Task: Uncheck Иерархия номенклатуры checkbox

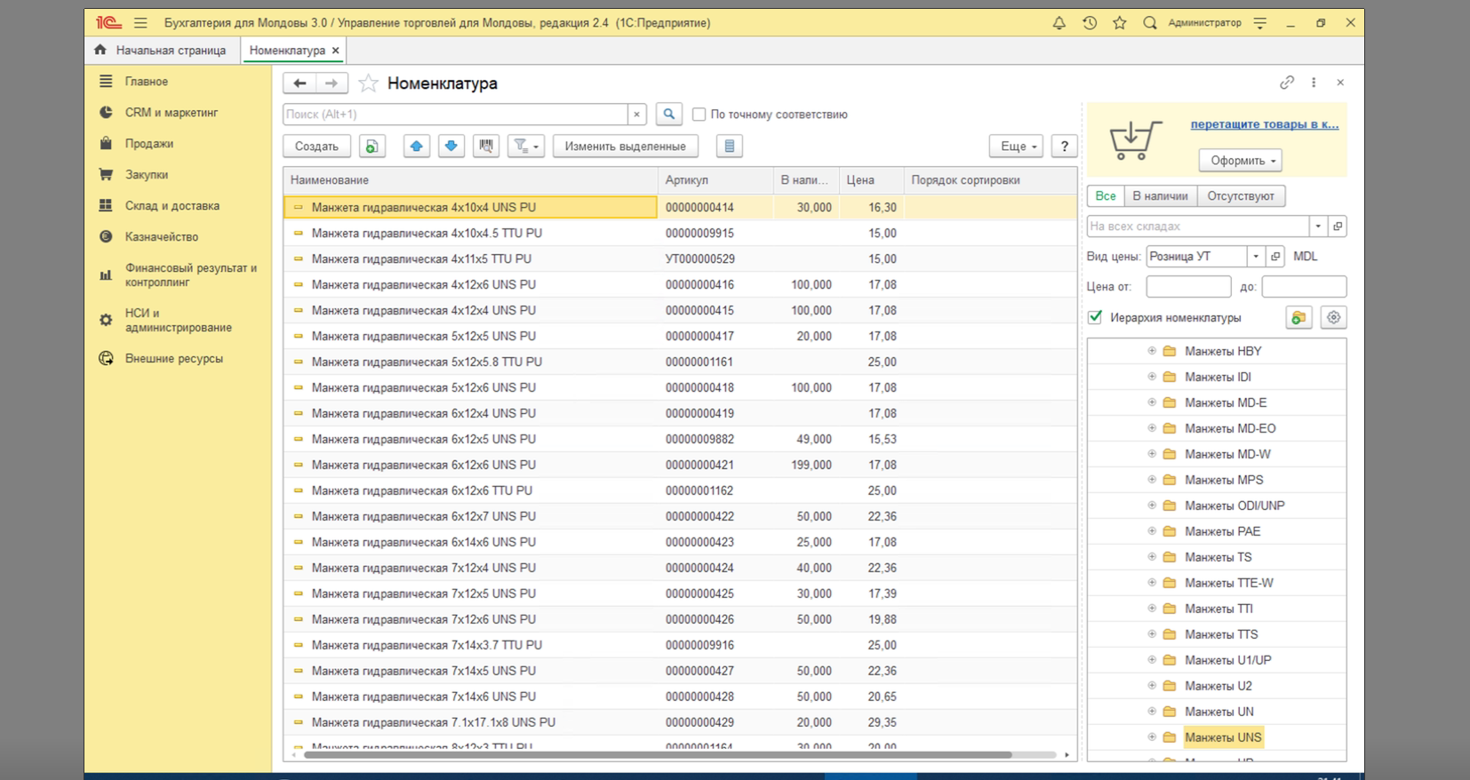Action: (x=1096, y=317)
